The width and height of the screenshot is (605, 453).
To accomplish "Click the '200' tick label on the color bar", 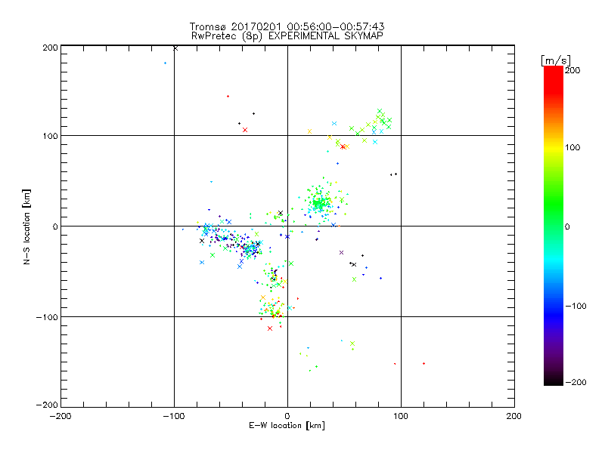I will click(572, 70).
